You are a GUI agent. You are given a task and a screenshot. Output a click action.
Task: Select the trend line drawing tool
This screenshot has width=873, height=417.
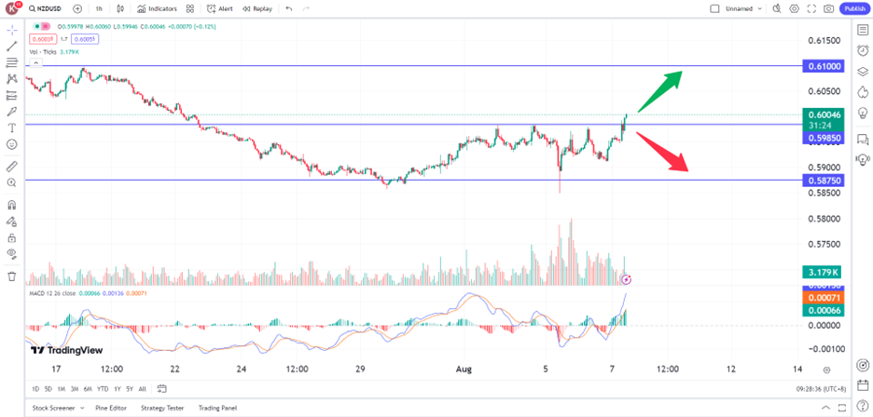tap(12, 47)
